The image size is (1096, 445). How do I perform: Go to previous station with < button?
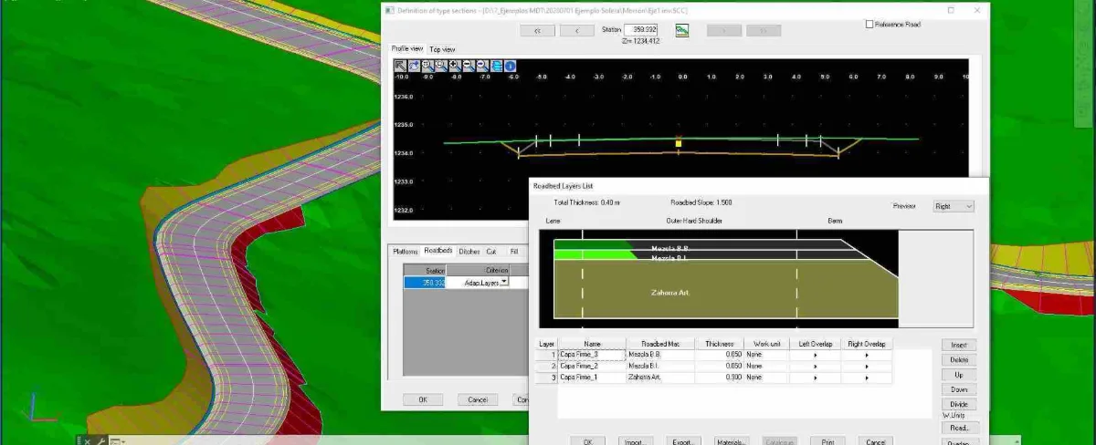(577, 30)
